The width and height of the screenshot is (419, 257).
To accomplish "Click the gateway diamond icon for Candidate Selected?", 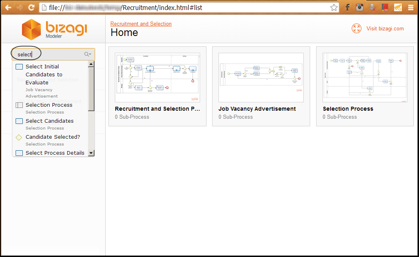I will pyautogui.click(x=19, y=137).
